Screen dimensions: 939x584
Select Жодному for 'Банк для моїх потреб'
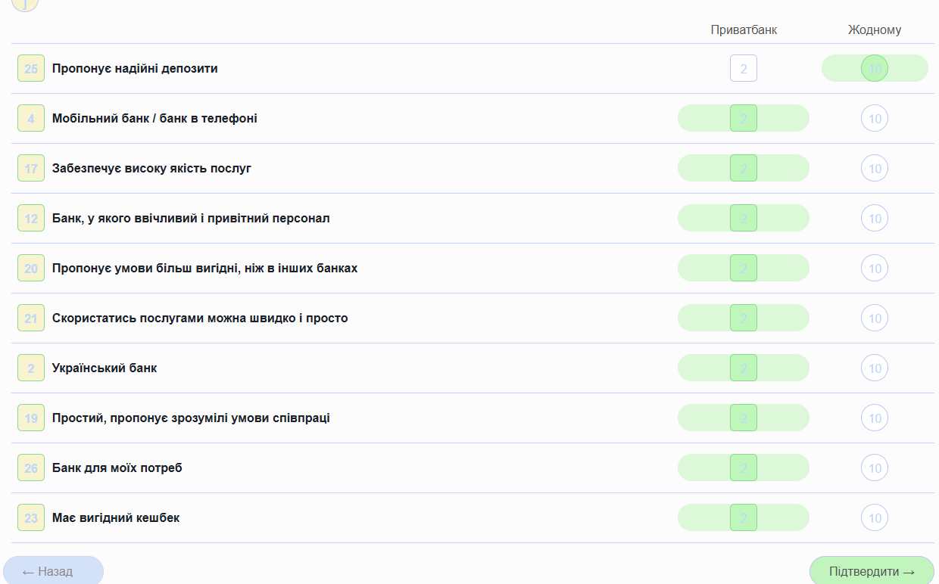875,468
